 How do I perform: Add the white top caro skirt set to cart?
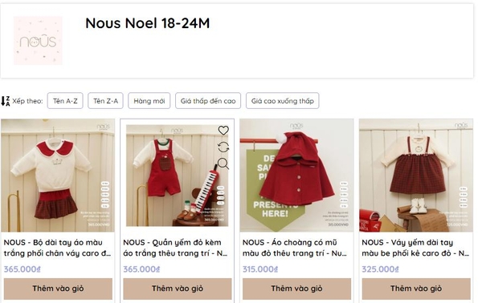pos(58,289)
